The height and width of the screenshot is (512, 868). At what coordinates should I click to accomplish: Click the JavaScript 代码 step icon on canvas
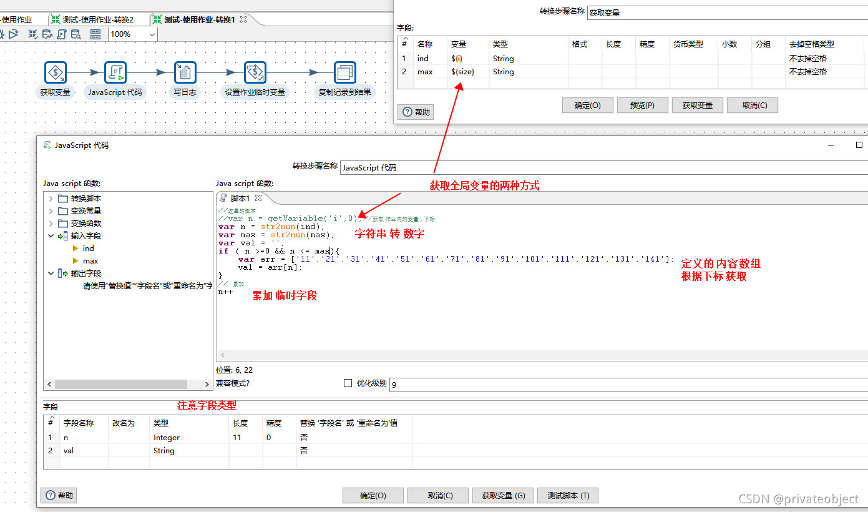[x=115, y=72]
